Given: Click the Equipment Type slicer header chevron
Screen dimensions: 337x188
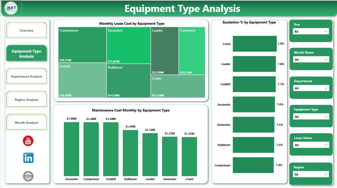Looking at the screenshot, I should 328,109.
